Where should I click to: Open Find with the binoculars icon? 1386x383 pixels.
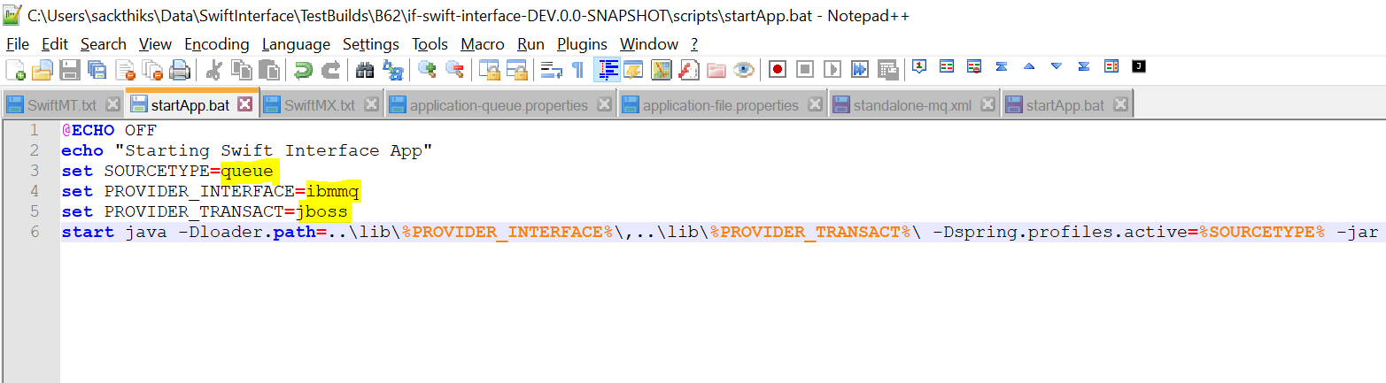364,69
